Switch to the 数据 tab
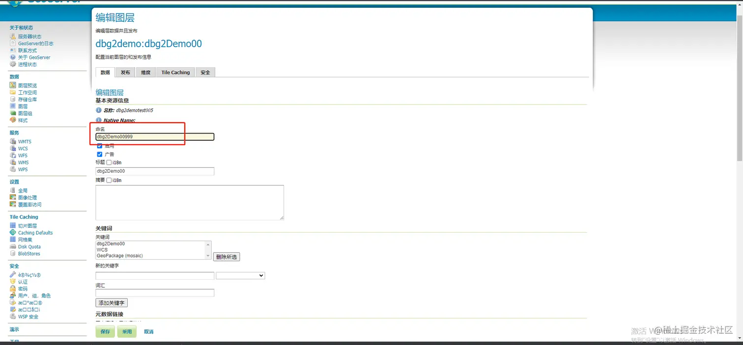Viewport: 743px width, 345px height. tap(105, 72)
